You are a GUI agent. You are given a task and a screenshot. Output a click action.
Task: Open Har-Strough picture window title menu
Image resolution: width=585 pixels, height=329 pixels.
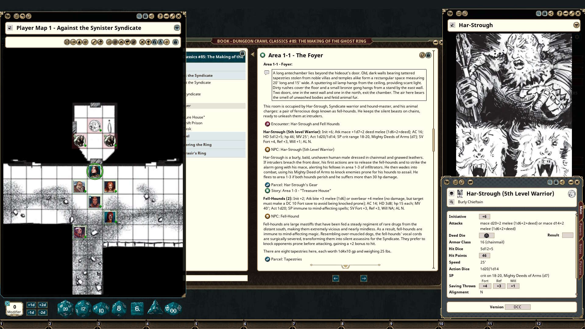pyautogui.click(x=576, y=25)
